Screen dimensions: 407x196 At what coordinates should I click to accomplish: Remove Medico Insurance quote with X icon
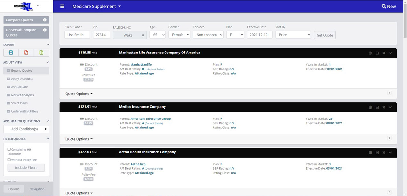click(x=384, y=107)
